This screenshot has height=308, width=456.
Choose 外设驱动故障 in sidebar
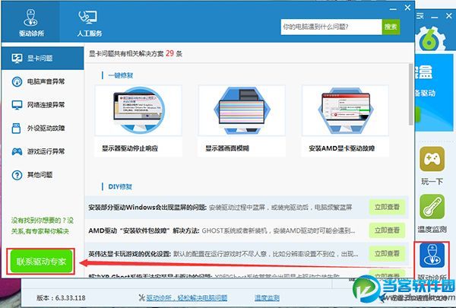pyautogui.click(x=43, y=128)
